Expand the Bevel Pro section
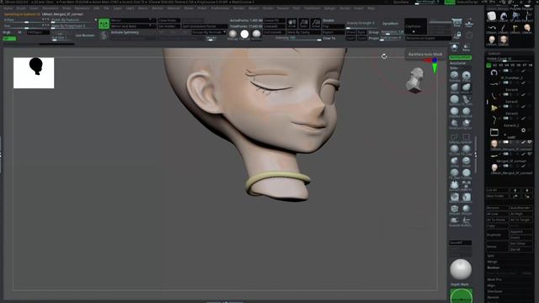539x303 pixels. 494,279
